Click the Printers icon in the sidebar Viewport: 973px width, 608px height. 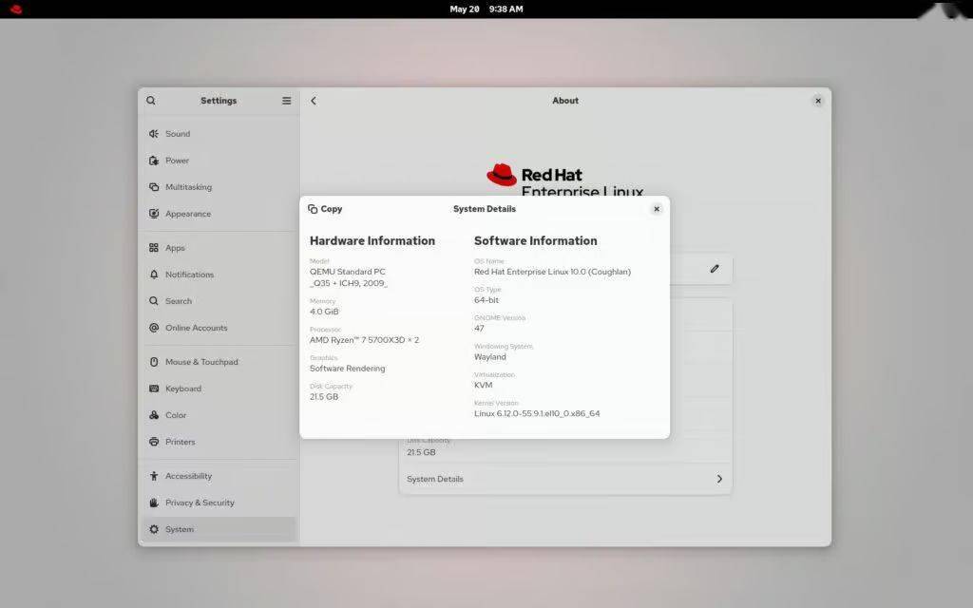point(154,442)
